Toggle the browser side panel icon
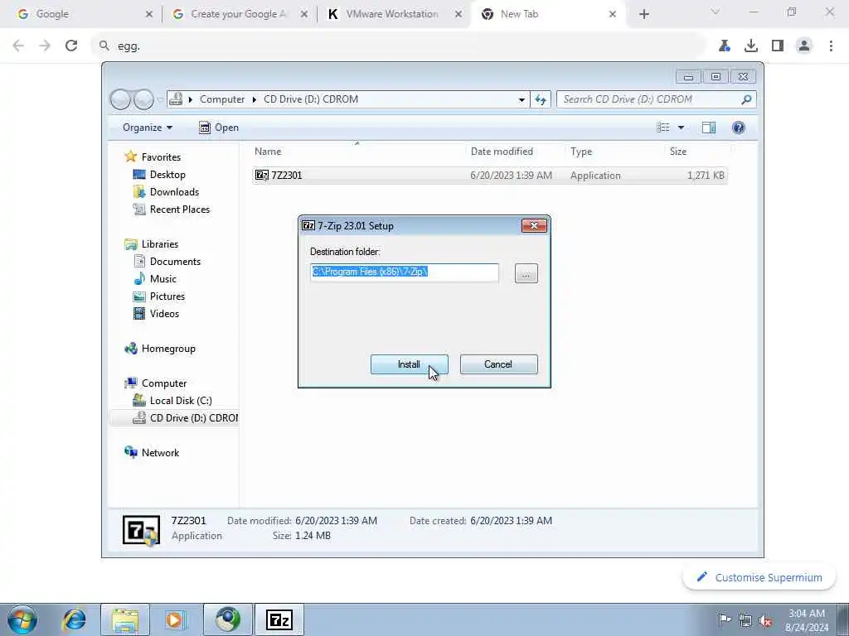This screenshot has height=636, width=849. click(x=778, y=46)
